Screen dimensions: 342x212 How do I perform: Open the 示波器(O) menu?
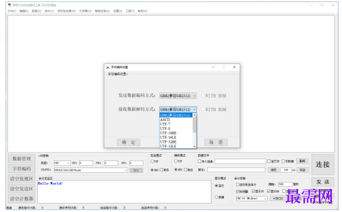(x=85, y=11)
